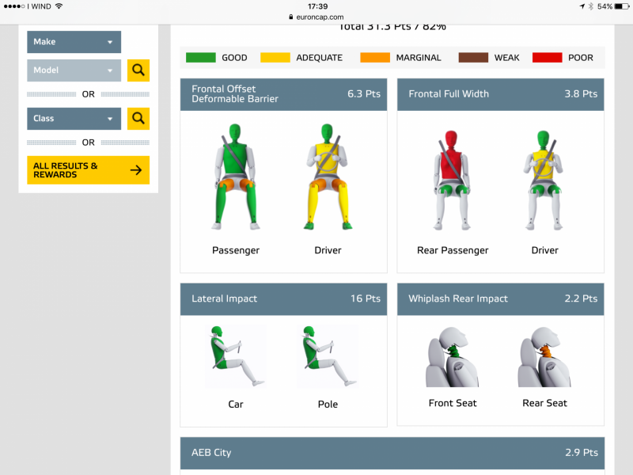Select the AEB City section header

[x=392, y=453]
